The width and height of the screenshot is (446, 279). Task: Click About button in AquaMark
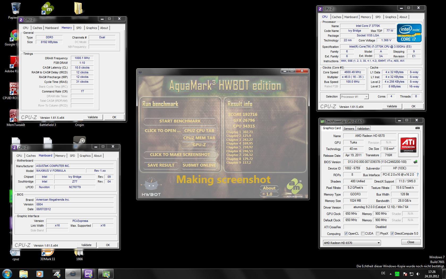point(269,188)
